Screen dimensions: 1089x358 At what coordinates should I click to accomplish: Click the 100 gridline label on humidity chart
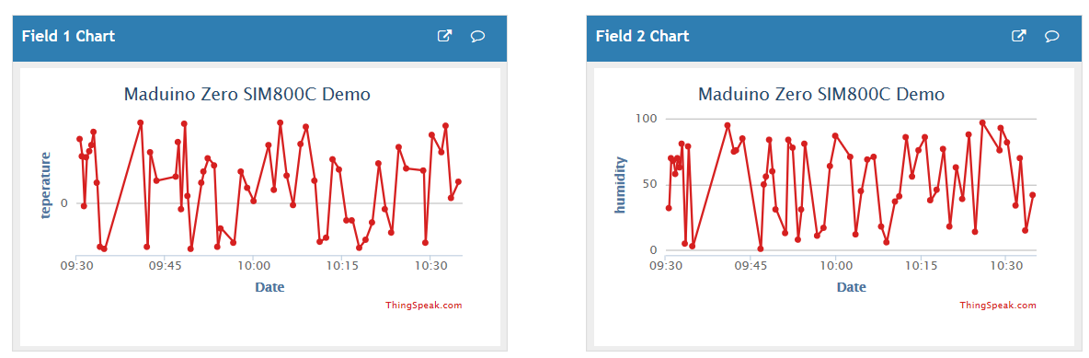646,119
